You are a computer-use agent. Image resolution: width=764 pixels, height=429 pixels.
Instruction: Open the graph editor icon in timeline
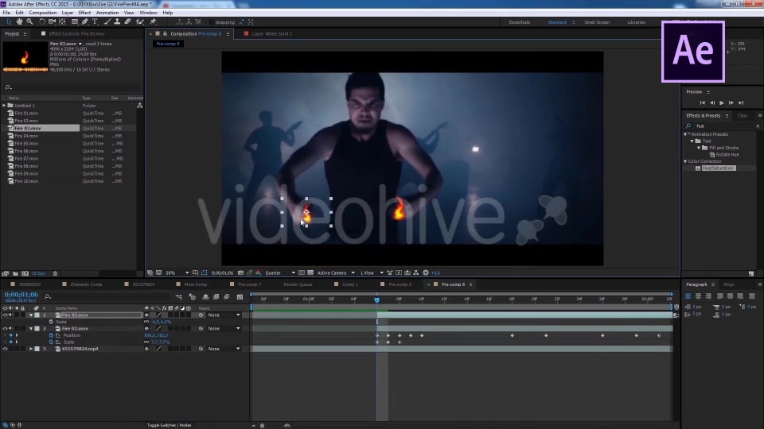(240, 296)
